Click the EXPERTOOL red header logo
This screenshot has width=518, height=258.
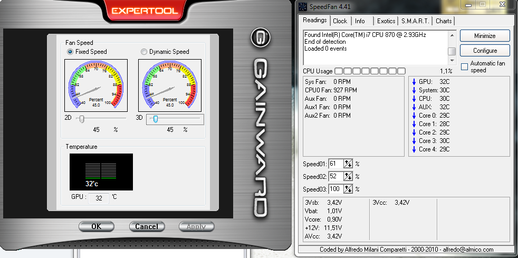point(145,11)
